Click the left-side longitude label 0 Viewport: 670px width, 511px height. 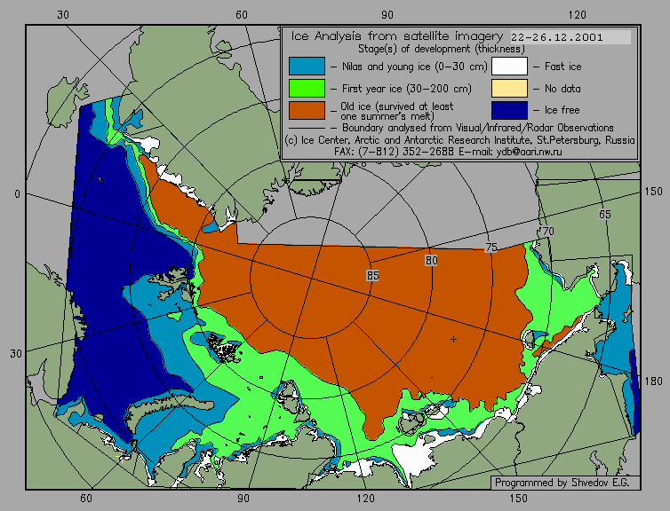17,194
